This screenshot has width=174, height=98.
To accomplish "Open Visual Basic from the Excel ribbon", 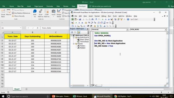I will (3, 13).
